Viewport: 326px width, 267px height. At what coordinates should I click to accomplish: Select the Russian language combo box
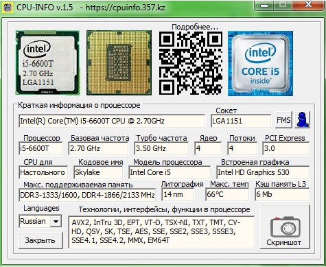pos(40,221)
